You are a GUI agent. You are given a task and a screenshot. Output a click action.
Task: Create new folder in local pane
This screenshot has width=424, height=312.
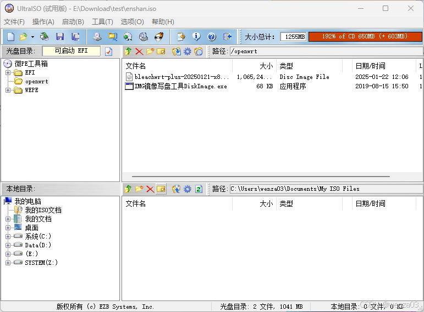click(x=139, y=189)
